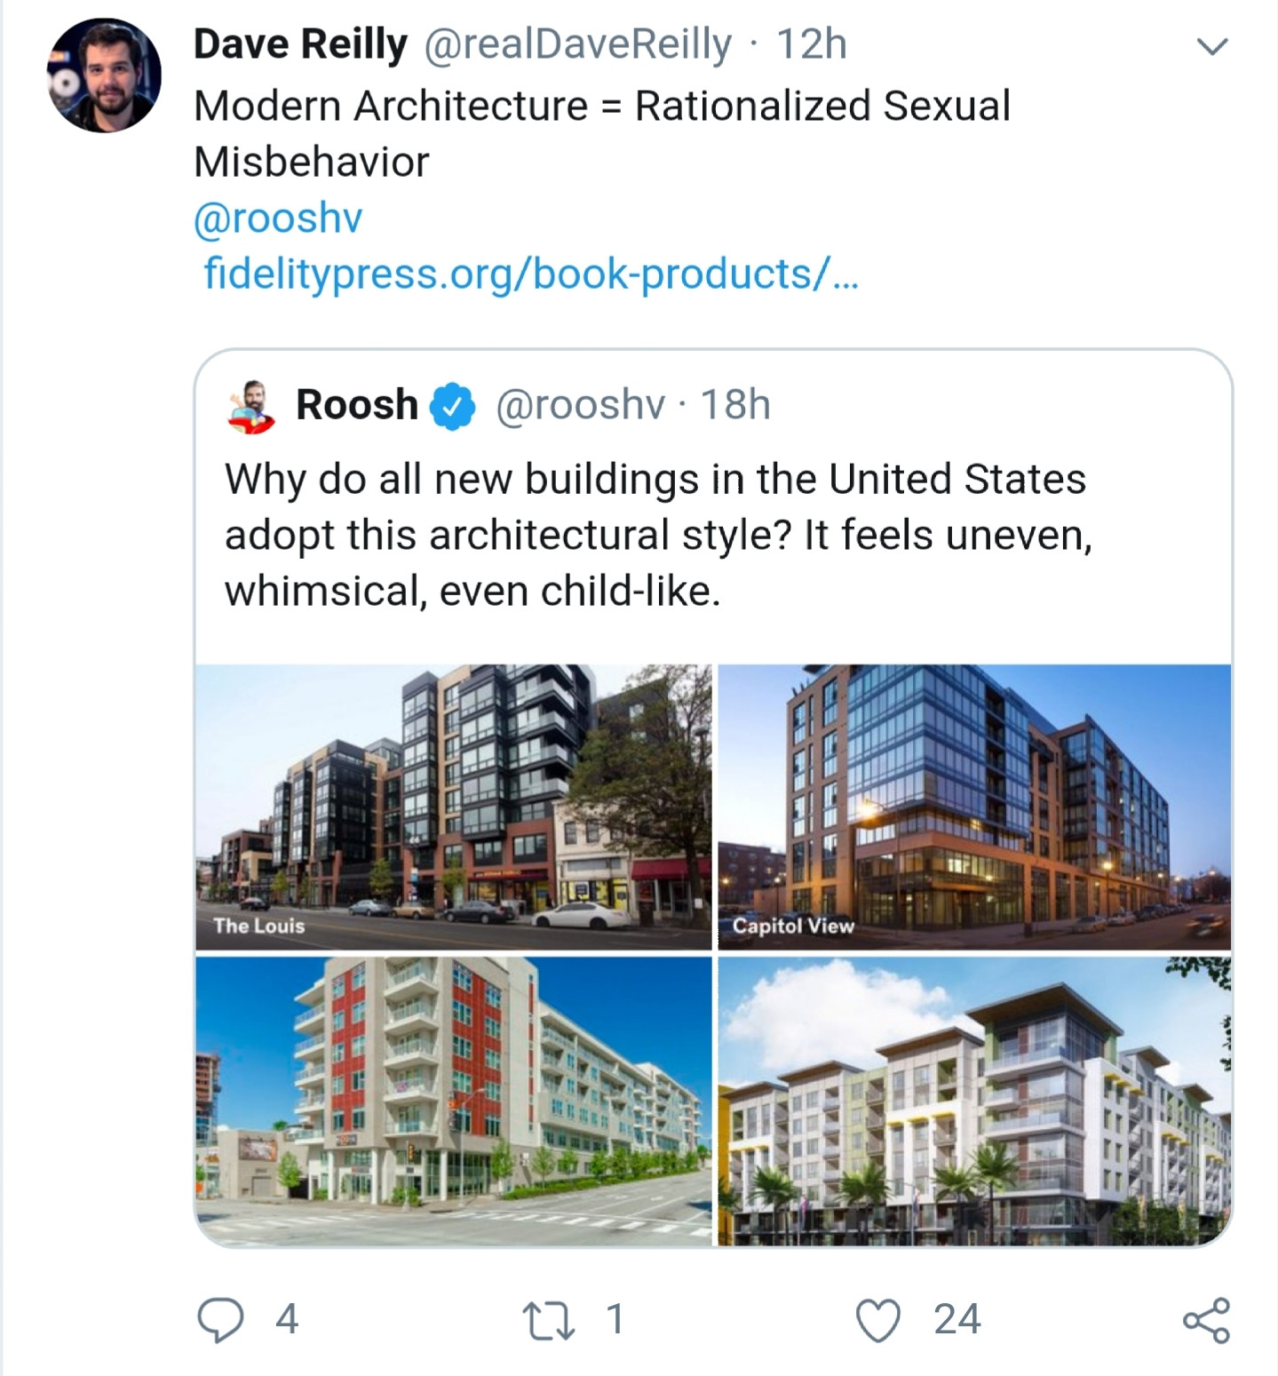Open quoted tweet text about new buildings
This screenshot has height=1376, width=1278.
pos(657,535)
